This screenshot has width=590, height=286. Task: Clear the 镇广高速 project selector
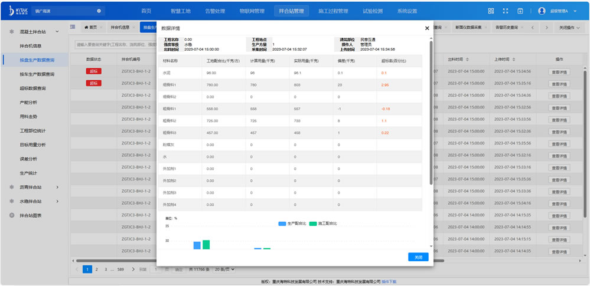pos(99,11)
